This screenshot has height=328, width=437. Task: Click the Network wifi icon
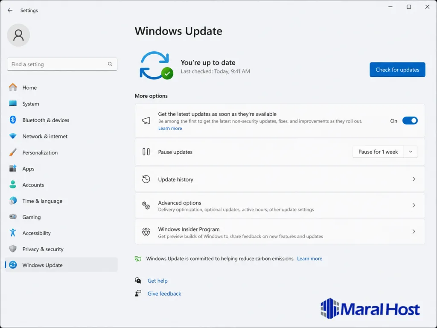click(x=13, y=136)
